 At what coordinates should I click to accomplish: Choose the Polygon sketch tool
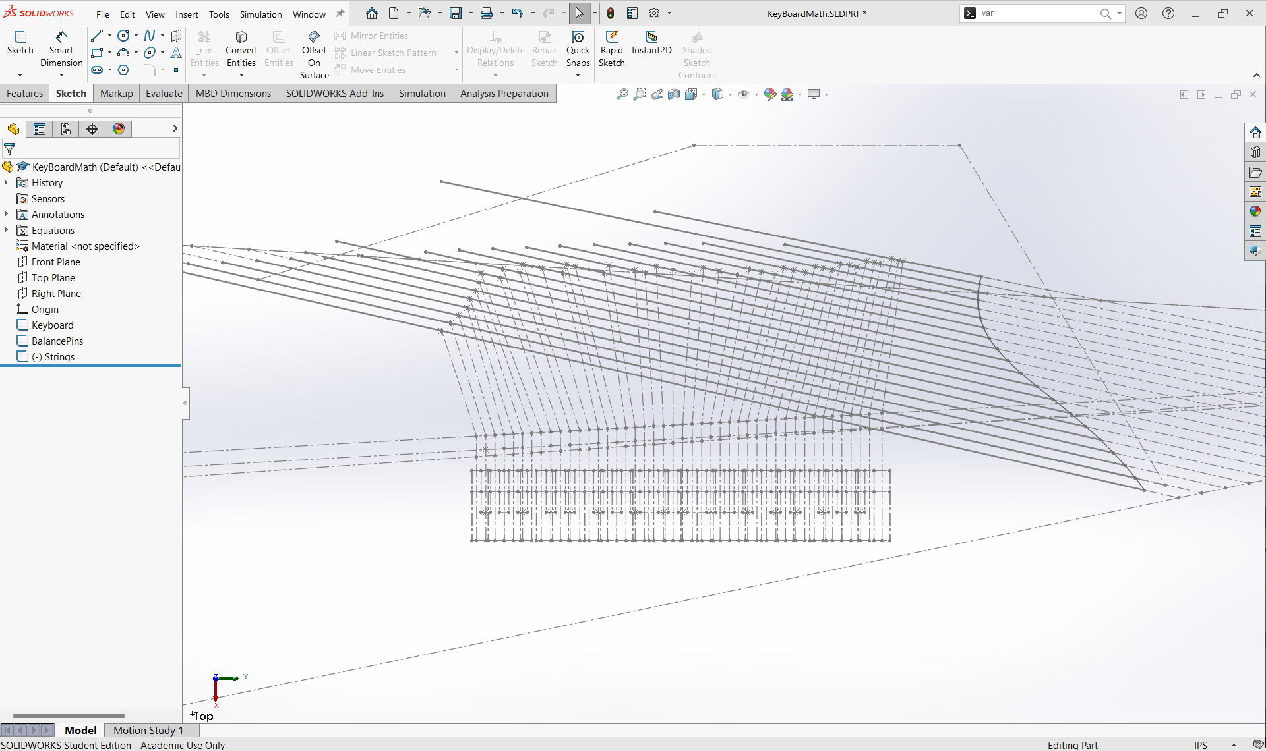pos(123,70)
